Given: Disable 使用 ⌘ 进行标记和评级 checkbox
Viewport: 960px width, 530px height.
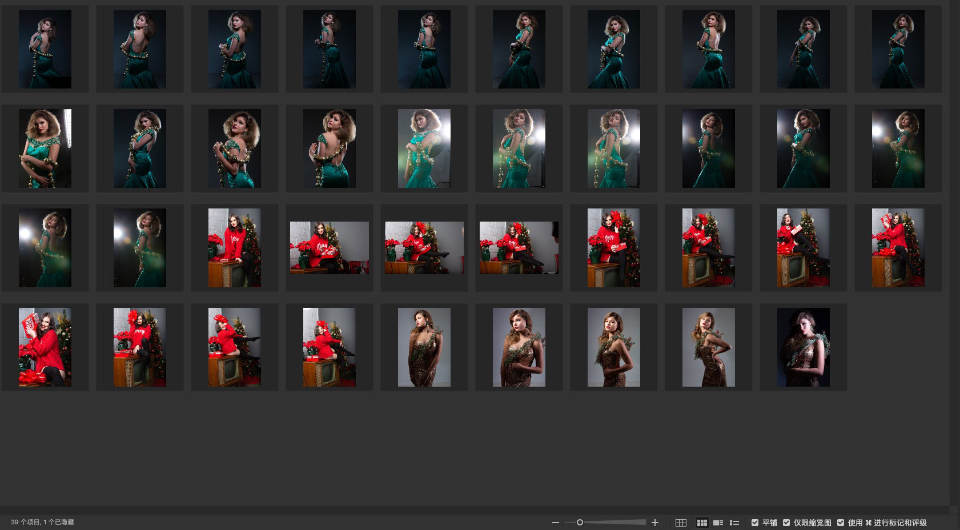Looking at the screenshot, I should tap(841, 523).
